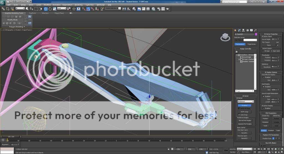284x154 pixels.
Task: Open the Material Editor icon
Action: tap(153, 9)
